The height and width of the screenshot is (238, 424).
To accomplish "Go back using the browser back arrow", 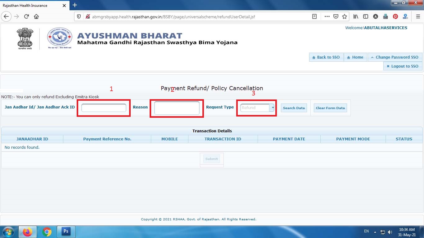I will point(7,16).
